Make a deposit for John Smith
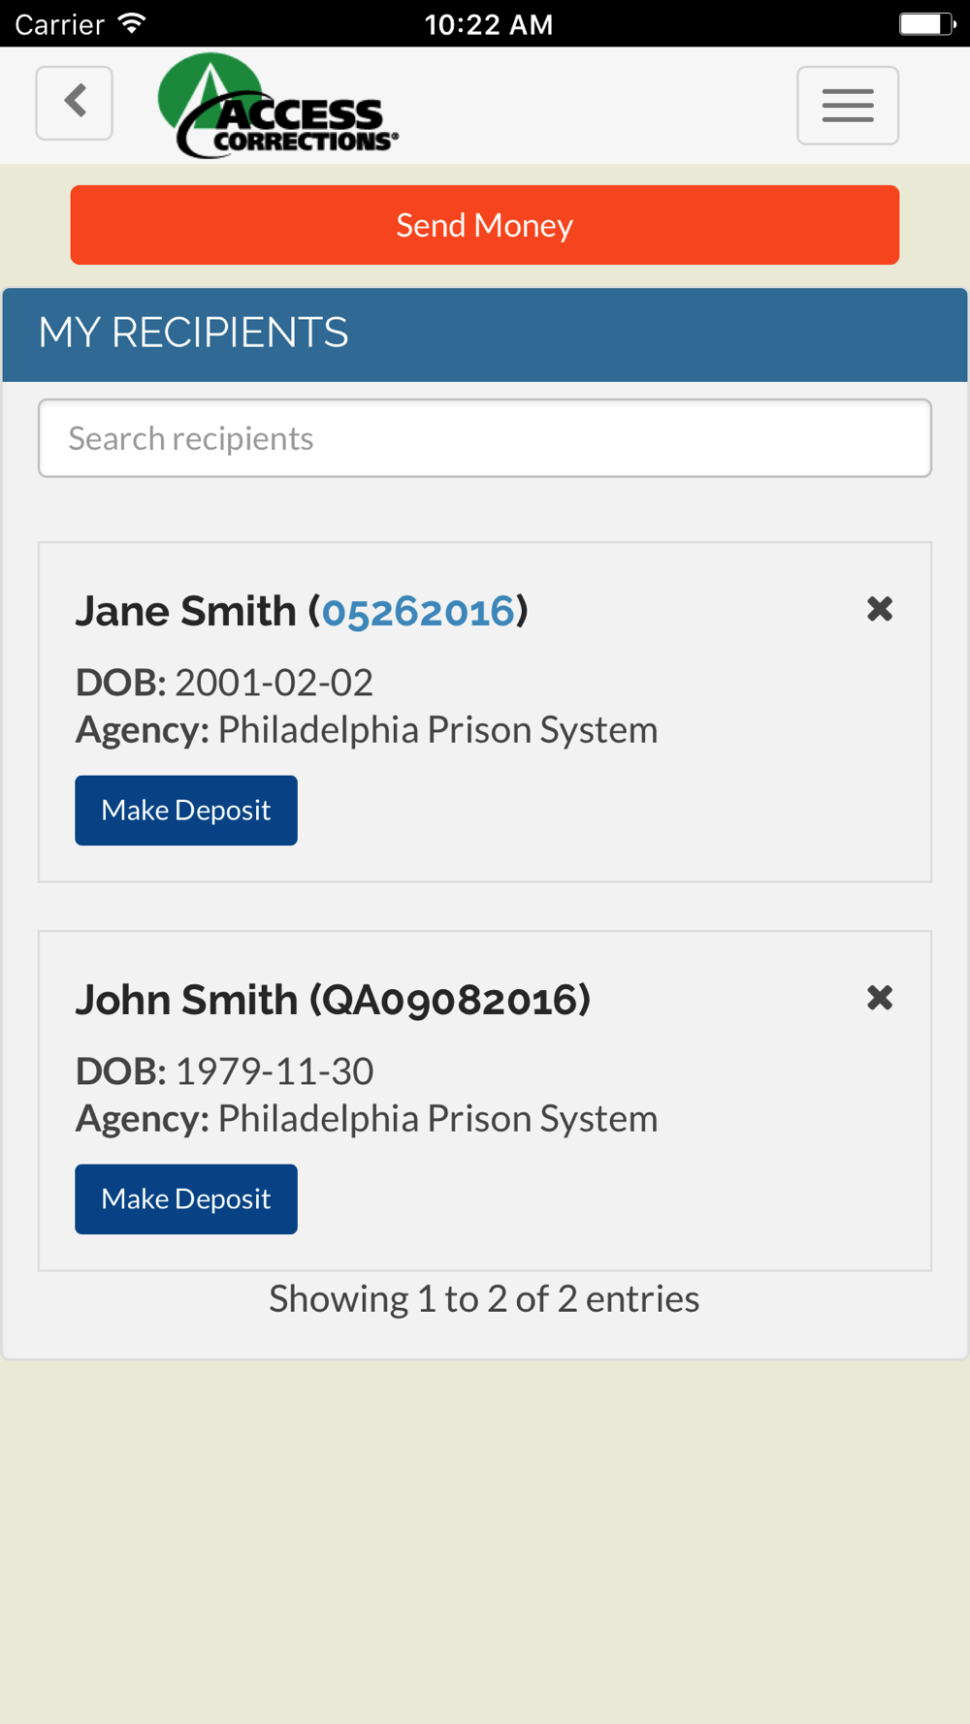970x1724 pixels. pos(186,1199)
